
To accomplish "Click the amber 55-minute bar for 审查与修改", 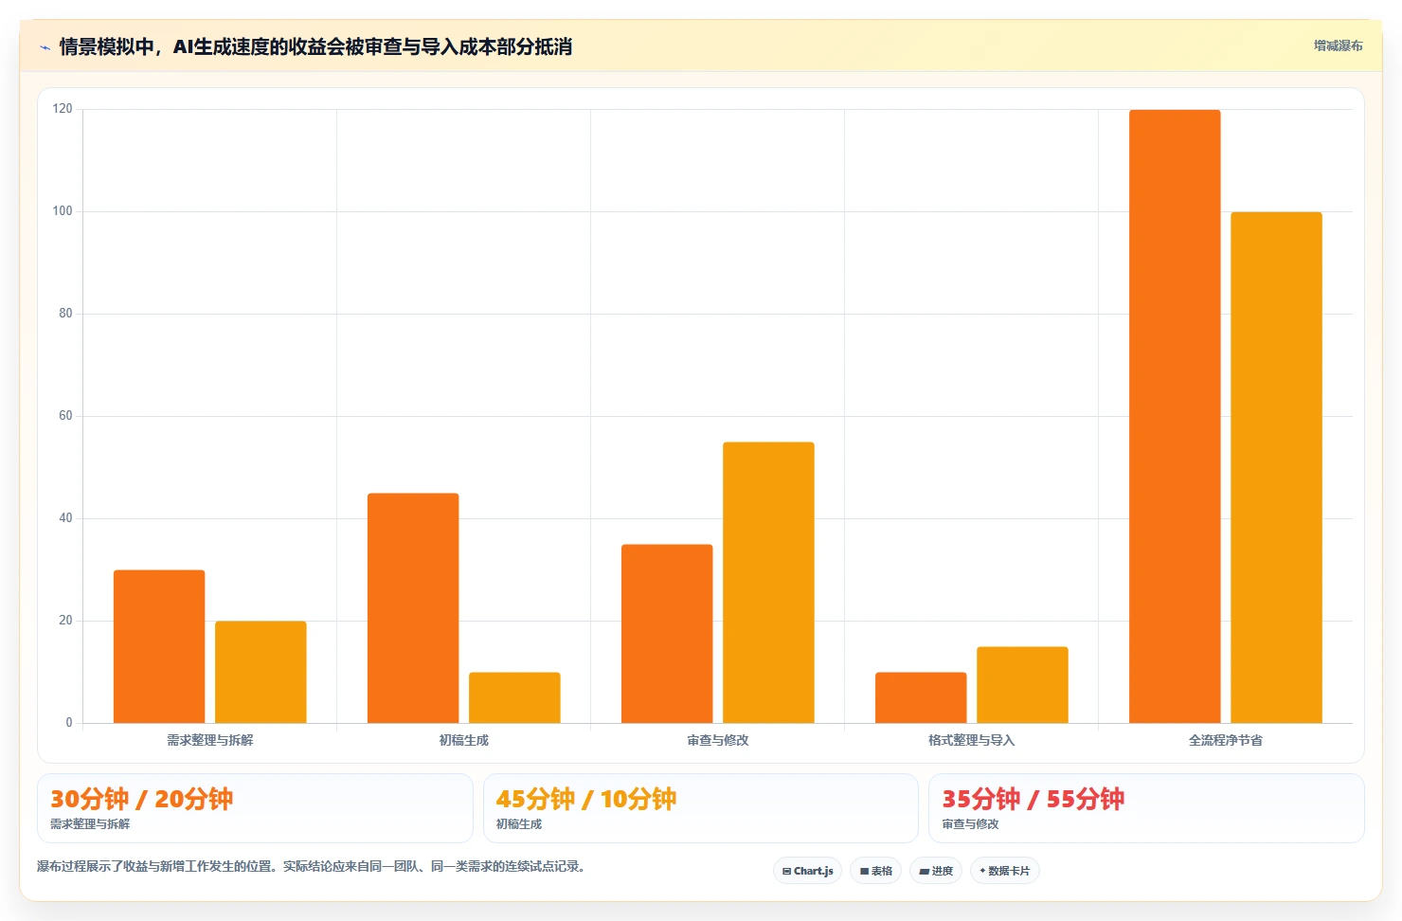I will coord(768,582).
